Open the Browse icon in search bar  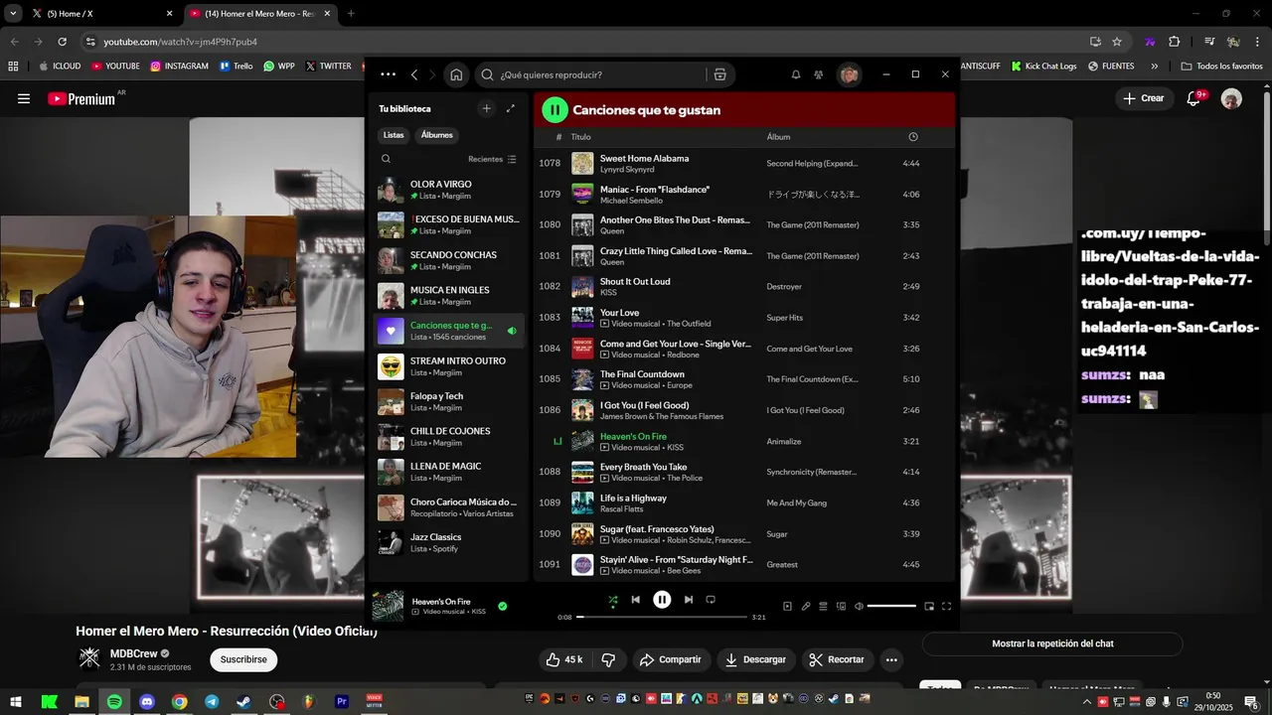pyautogui.click(x=720, y=74)
